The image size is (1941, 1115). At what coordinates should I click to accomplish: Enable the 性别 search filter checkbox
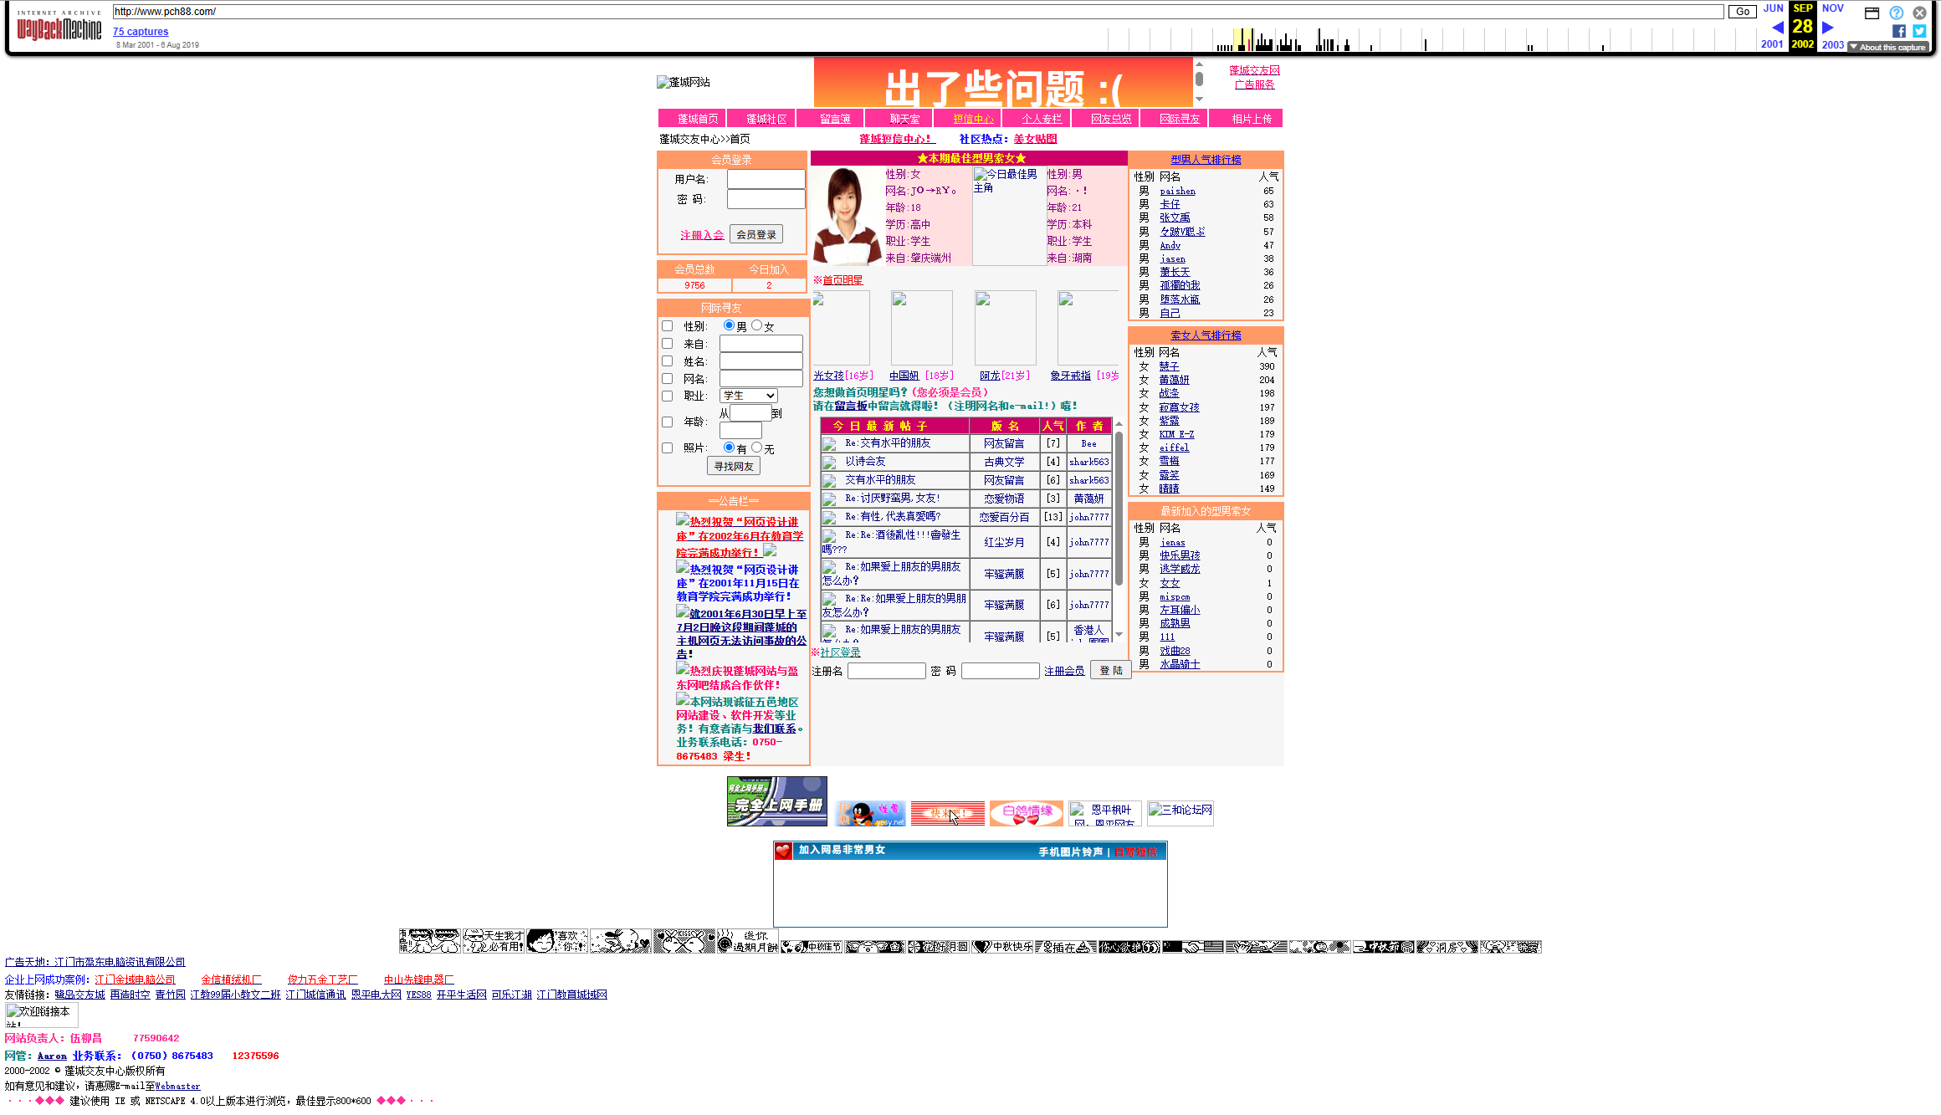pyautogui.click(x=667, y=326)
